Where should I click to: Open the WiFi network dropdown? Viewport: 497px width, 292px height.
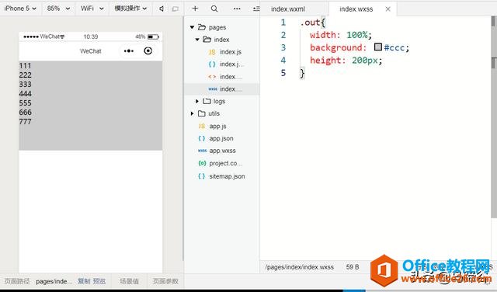(92, 9)
